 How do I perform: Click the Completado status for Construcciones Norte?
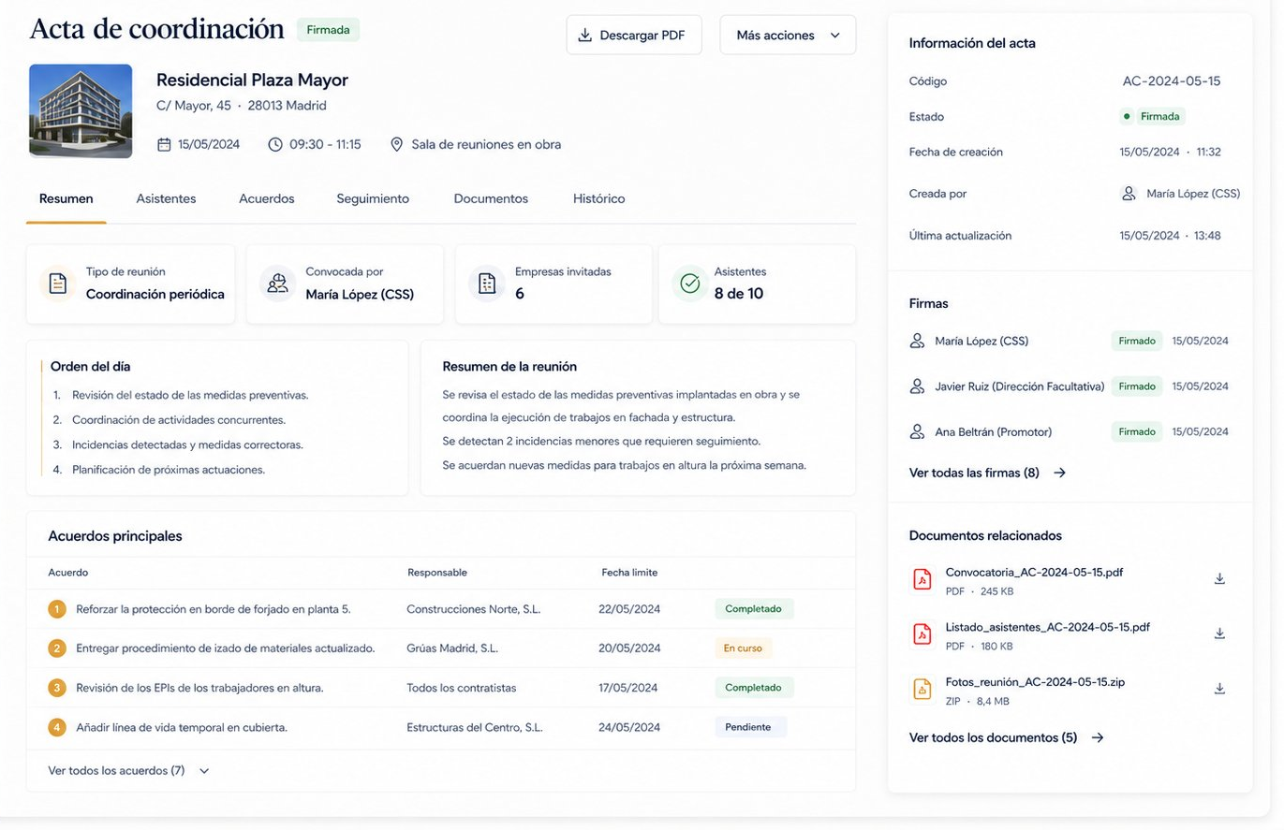click(x=754, y=609)
